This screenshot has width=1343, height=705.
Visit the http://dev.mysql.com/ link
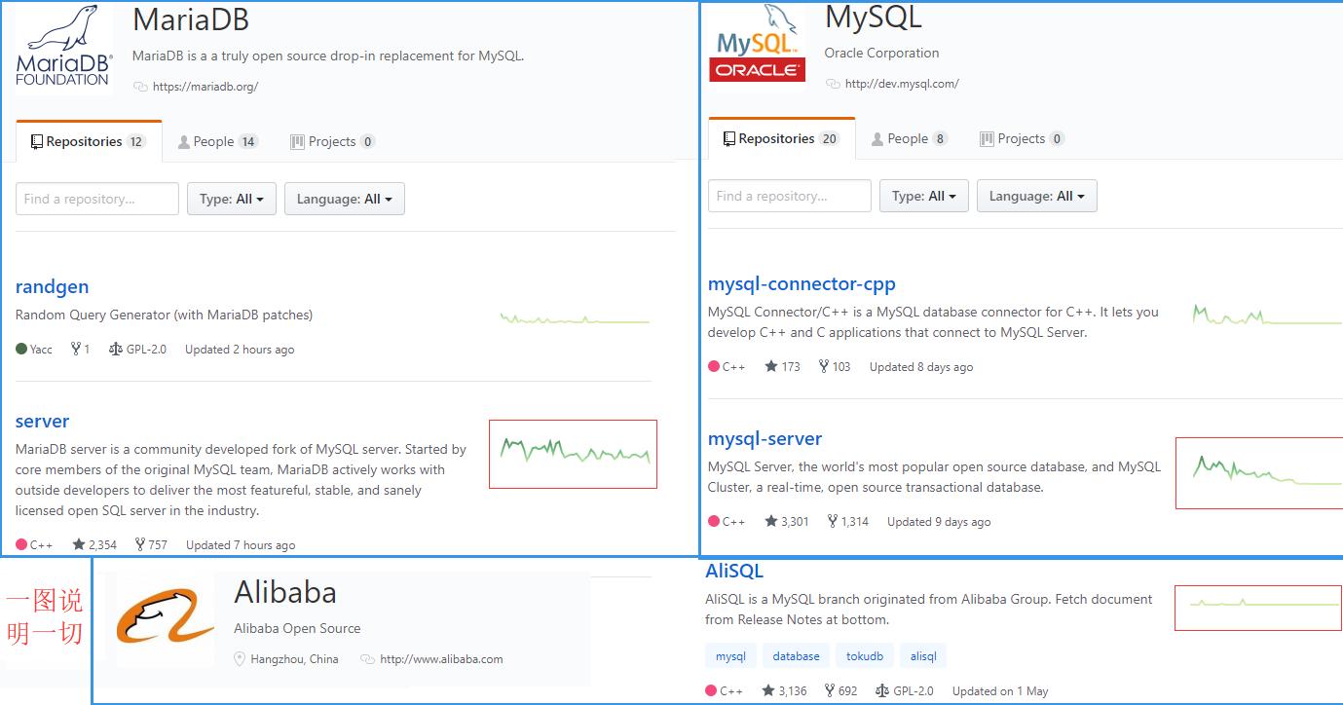[902, 84]
